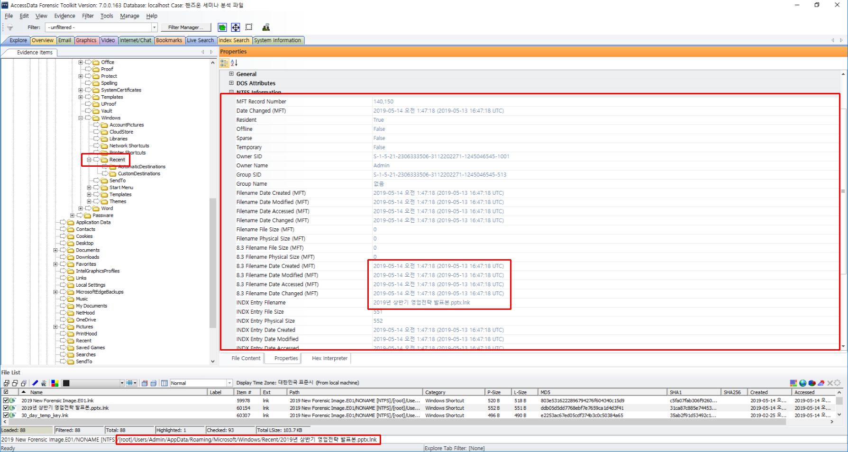This screenshot has height=452, width=848.
Task: Click the multicolor swatch in File List toolbar
Action: point(55,383)
